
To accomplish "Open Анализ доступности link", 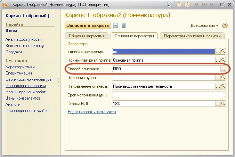I will pos(24,39).
